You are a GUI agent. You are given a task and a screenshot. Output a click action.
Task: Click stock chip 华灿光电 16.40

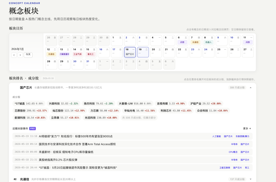coord(140,111)
